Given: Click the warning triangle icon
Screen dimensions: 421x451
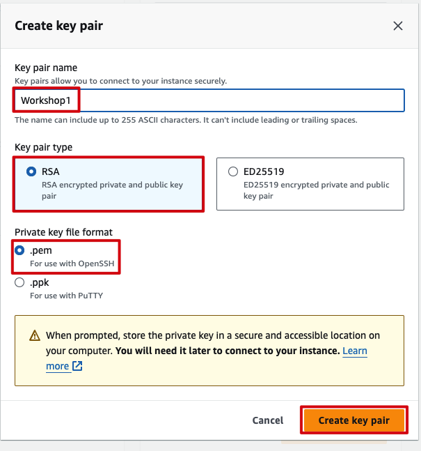Looking at the screenshot, I should click(x=35, y=335).
